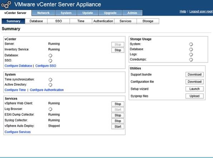Click the 'Storage Usage' section title
This screenshot has width=213, height=158.
[141, 39]
